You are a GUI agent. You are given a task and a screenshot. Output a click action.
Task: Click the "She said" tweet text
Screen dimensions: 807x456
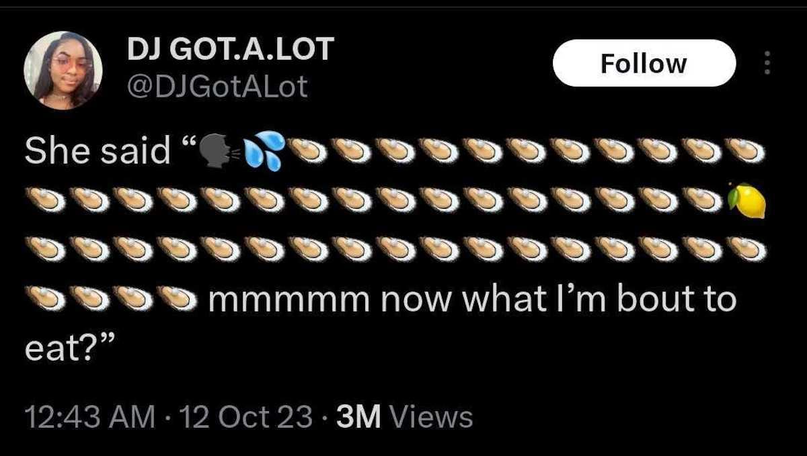(x=97, y=151)
